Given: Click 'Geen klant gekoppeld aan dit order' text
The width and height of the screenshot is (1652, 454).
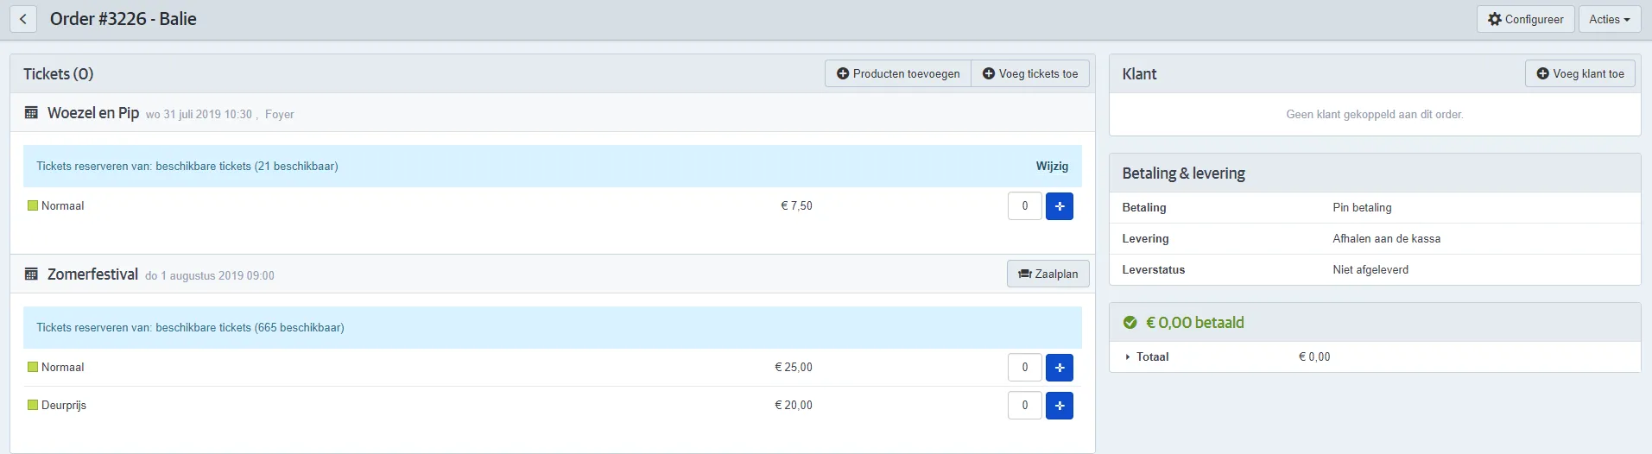Looking at the screenshot, I should pos(1375,114).
